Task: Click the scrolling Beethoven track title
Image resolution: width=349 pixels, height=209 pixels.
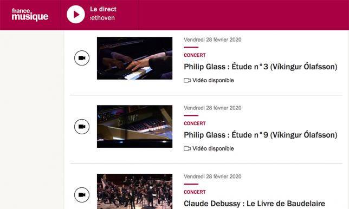Action: click(102, 18)
